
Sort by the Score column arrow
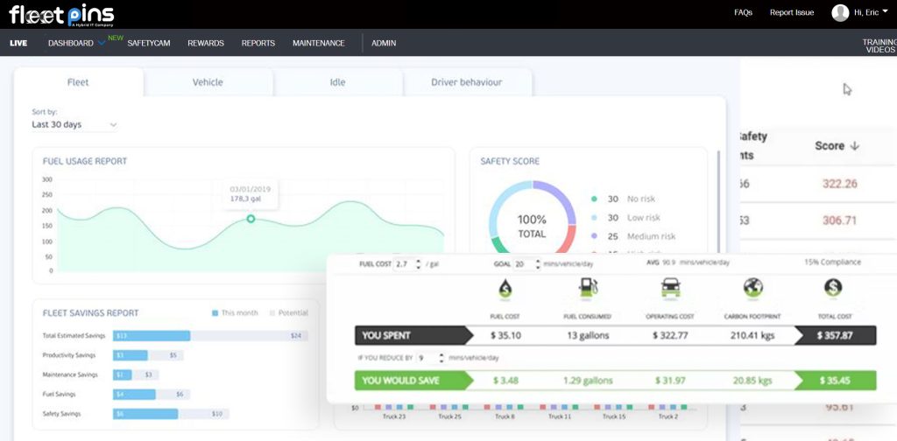click(x=855, y=146)
